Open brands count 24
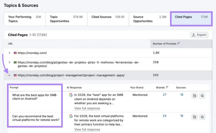Image resolution: width=216 pixels, height=133 pixels. coord(164,116)
